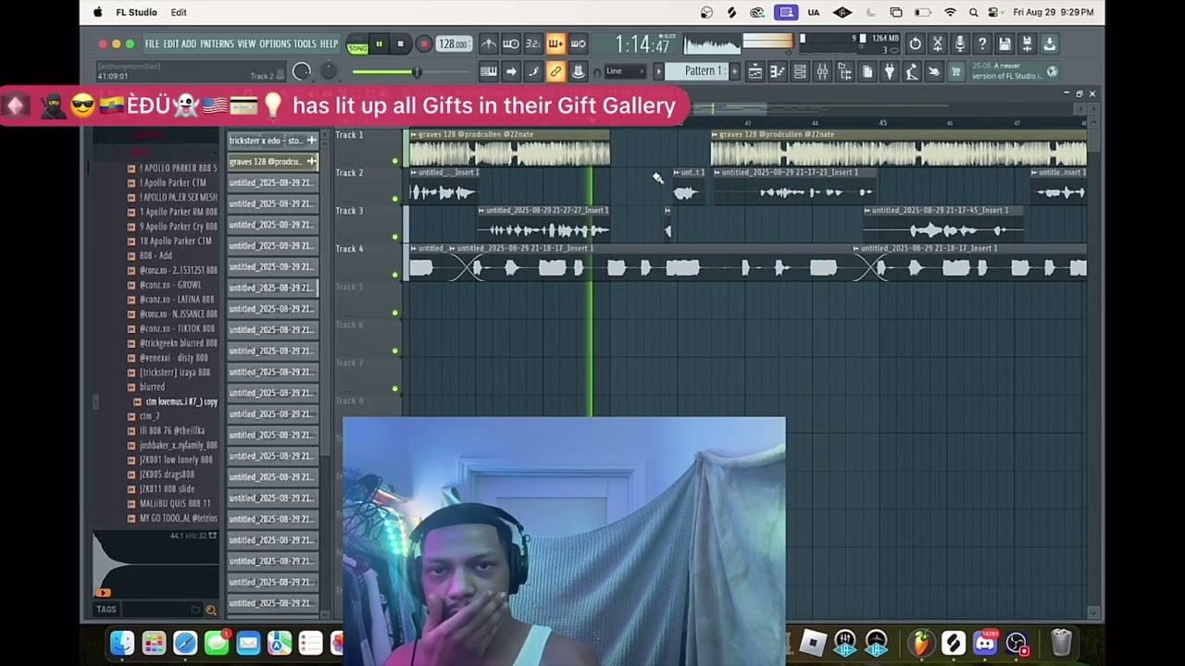Toggle the highlighted overdub recording icon
Image resolution: width=1185 pixels, height=666 pixels.
click(x=555, y=43)
